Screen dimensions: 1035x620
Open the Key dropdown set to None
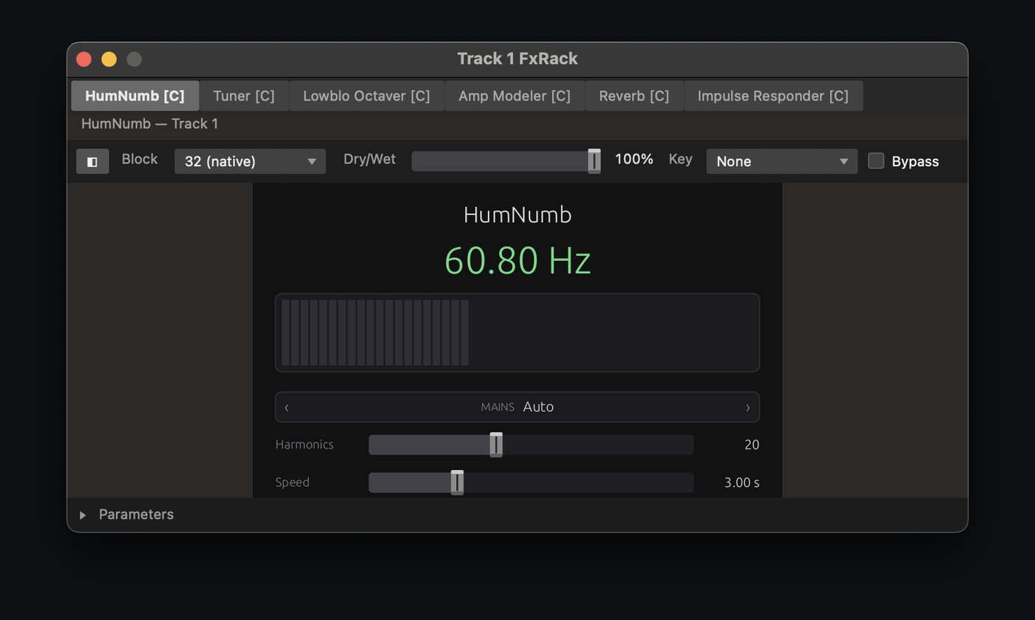pyautogui.click(x=782, y=161)
